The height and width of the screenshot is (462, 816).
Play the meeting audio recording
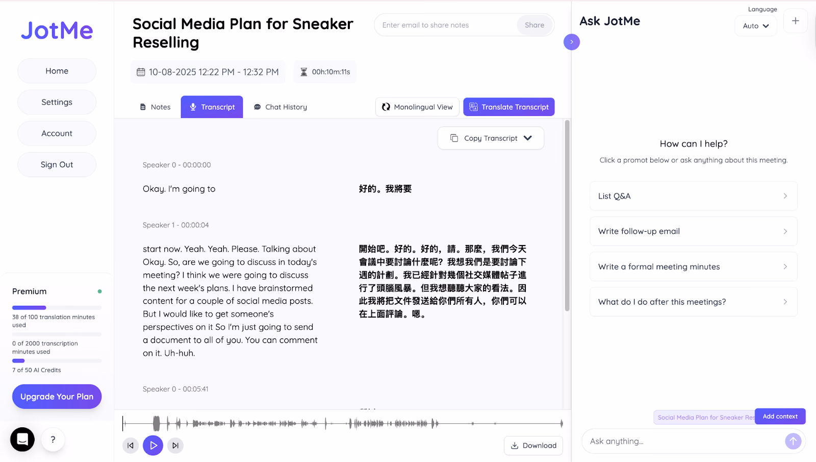[153, 445]
